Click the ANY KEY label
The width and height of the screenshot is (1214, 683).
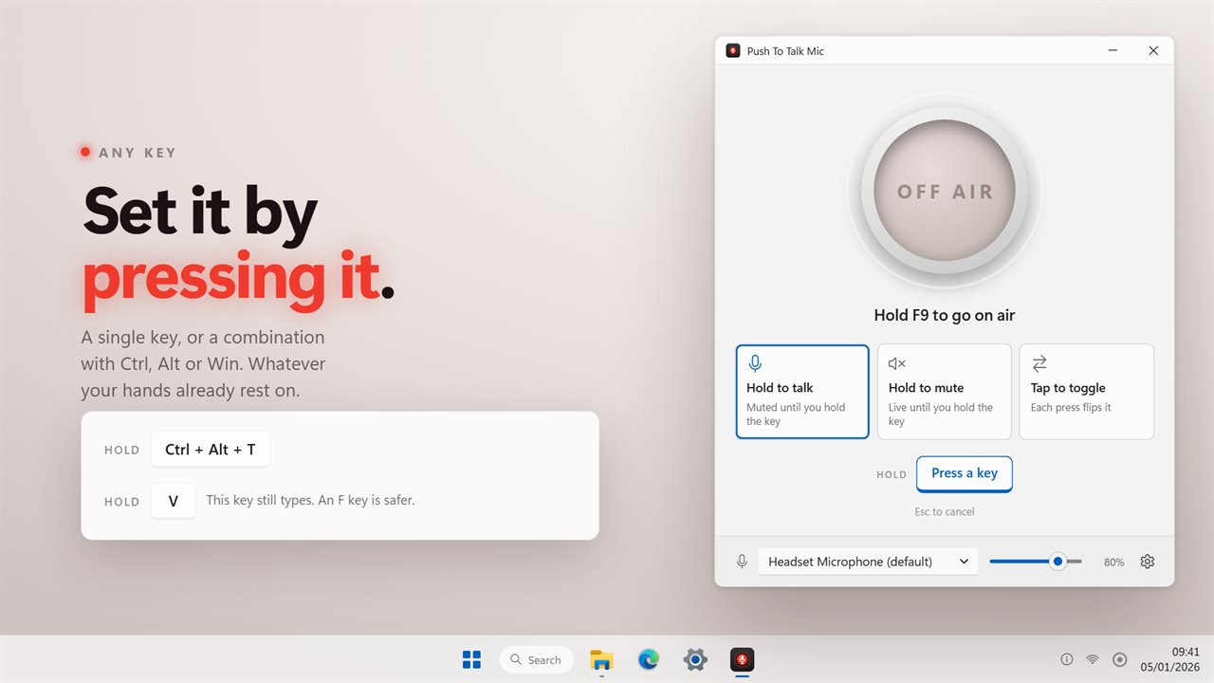(138, 153)
